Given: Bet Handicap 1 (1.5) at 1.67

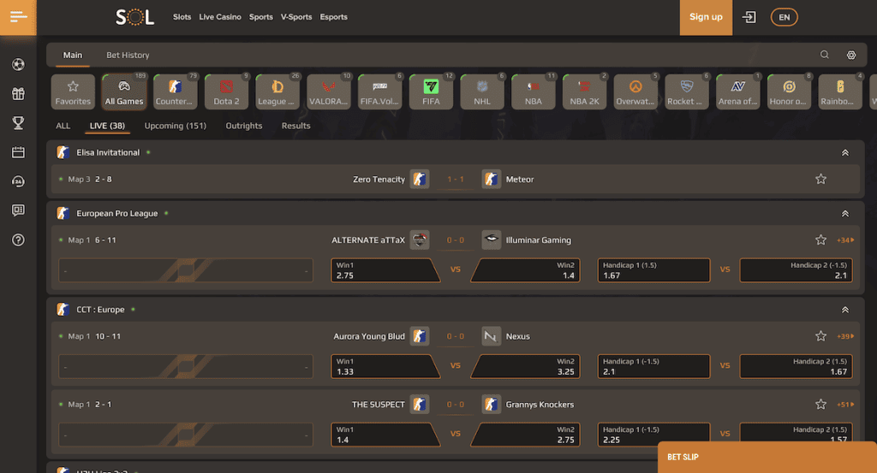Looking at the screenshot, I should click(x=653, y=270).
